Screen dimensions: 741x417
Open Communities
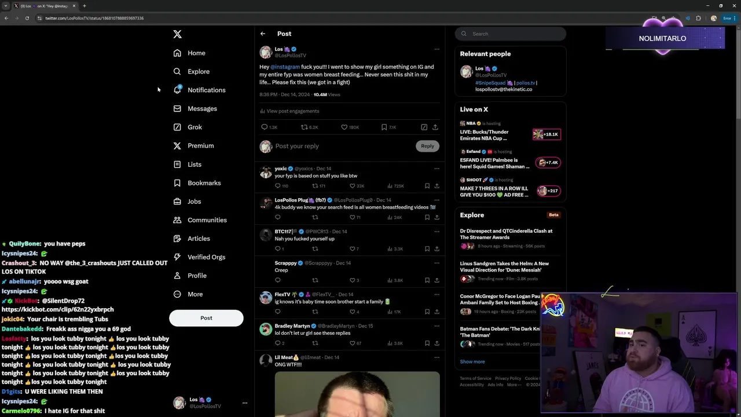coord(200,220)
